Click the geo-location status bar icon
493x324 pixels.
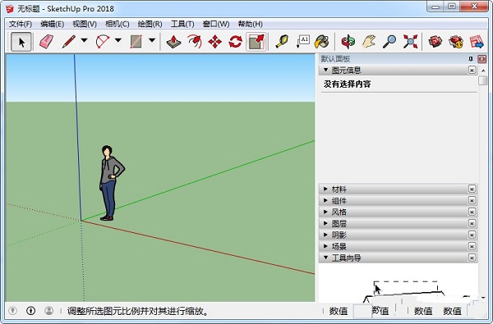pyautogui.click(x=12, y=311)
